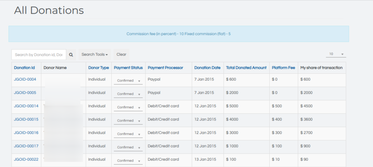Viewport: 373px width, 167px height.
Task: Sort by Total Donated Amount header
Action: (246, 68)
